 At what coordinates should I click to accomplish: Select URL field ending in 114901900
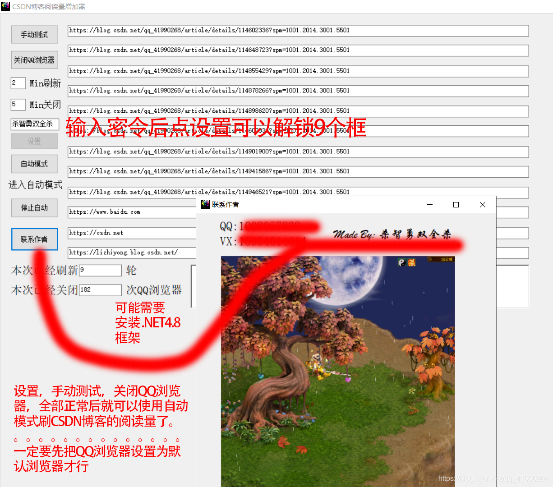click(x=298, y=152)
